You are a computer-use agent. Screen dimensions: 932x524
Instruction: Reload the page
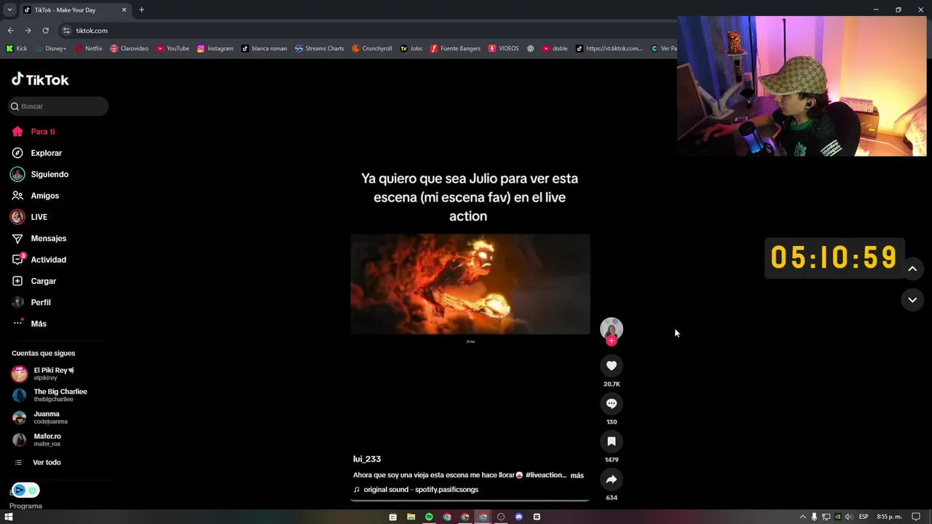pyautogui.click(x=45, y=31)
